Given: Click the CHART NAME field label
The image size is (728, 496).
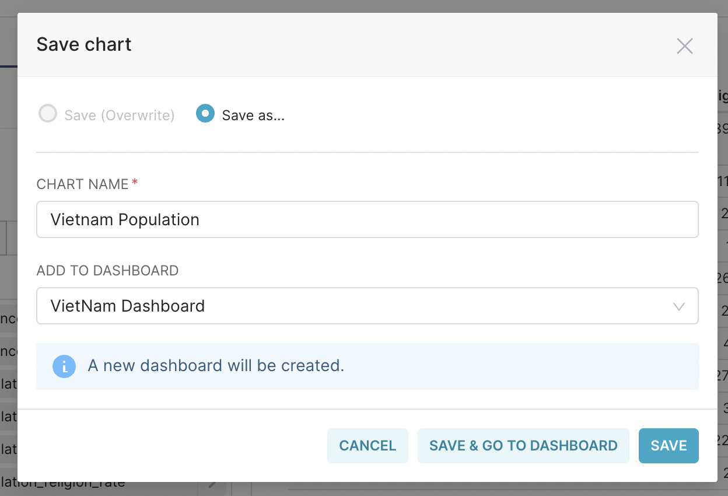Looking at the screenshot, I should point(82,184).
